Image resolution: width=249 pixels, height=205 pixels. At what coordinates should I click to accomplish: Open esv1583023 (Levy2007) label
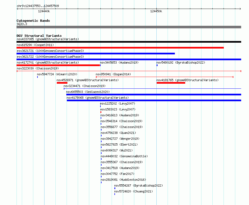[118, 109]
